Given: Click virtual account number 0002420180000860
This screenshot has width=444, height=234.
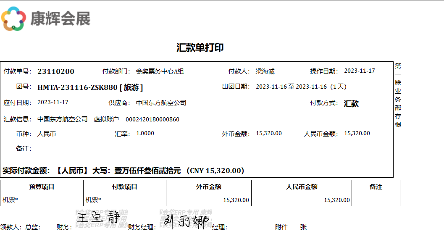Looking at the screenshot, I should (x=152, y=119).
